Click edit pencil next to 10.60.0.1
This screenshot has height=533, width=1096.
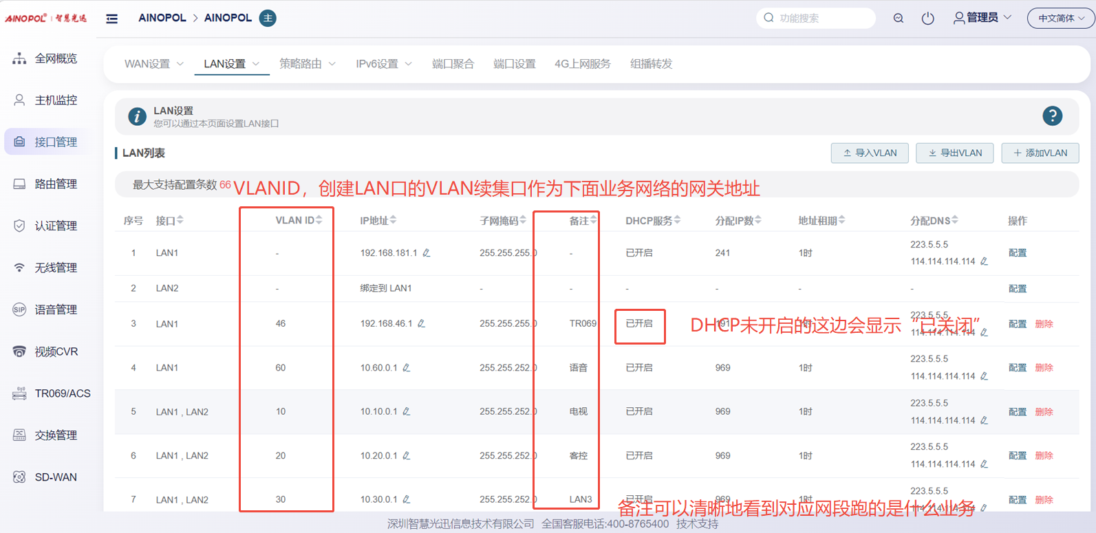(x=407, y=368)
